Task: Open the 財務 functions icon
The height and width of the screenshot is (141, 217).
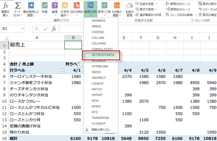Action: 45,5
